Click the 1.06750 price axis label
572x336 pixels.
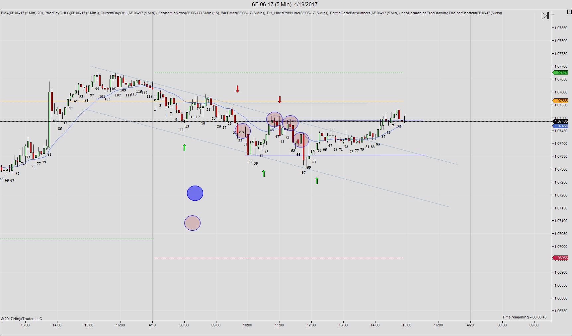(x=561, y=311)
